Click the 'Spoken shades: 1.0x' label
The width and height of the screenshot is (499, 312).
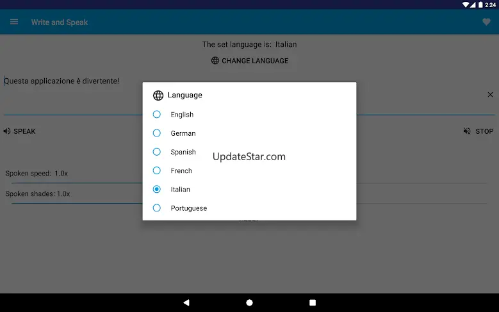pyautogui.click(x=38, y=194)
